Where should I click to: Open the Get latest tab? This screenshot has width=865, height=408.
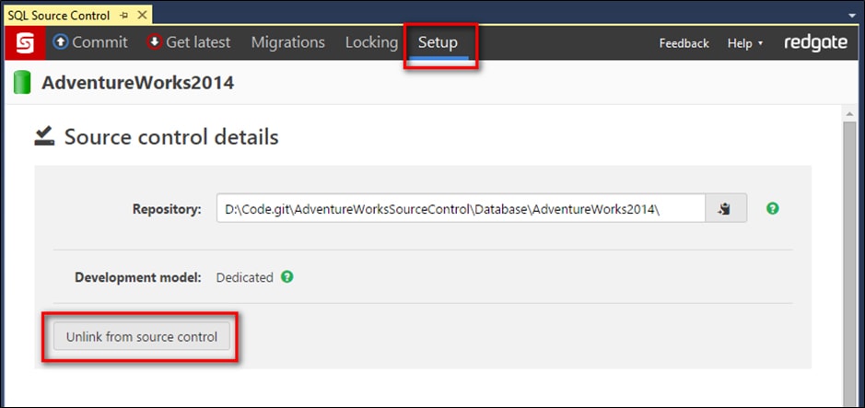point(189,42)
